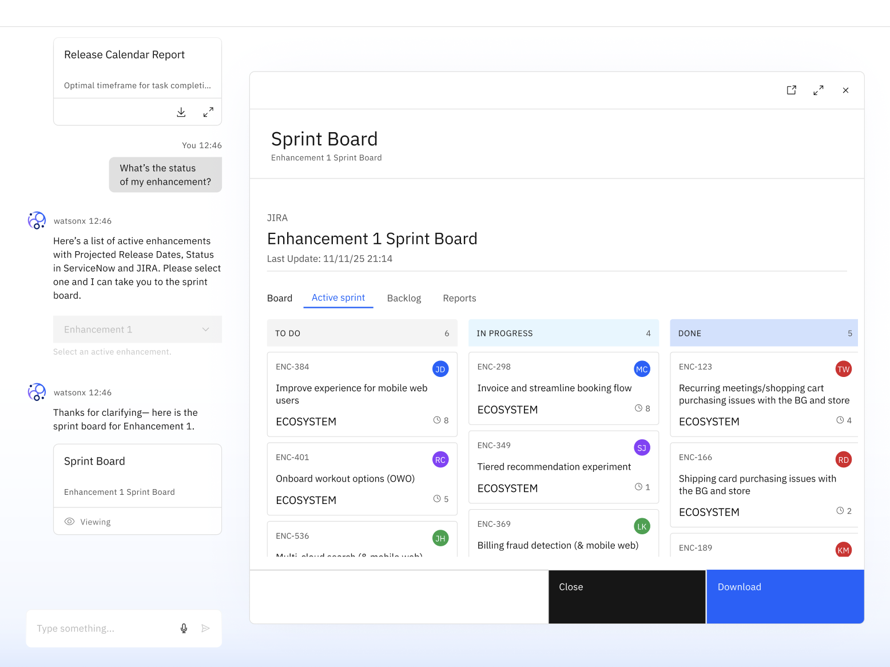
Task: Open the ENC-384 mobile web users card
Action: (362, 394)
